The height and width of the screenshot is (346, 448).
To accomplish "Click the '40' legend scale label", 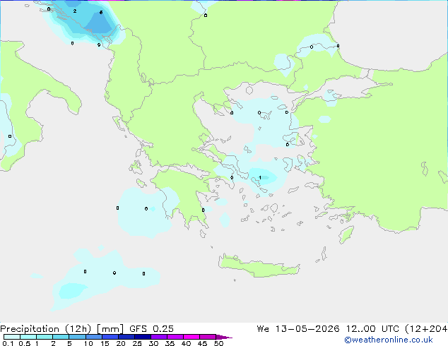I will [x=186, y=343].
